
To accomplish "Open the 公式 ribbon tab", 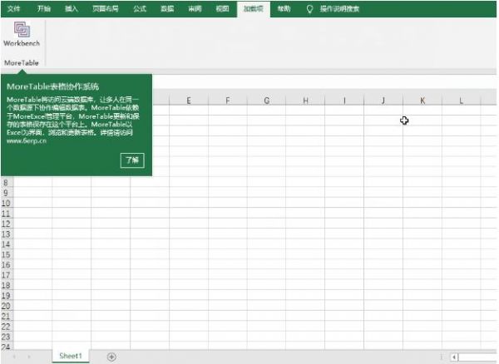I will coord(140,9).
